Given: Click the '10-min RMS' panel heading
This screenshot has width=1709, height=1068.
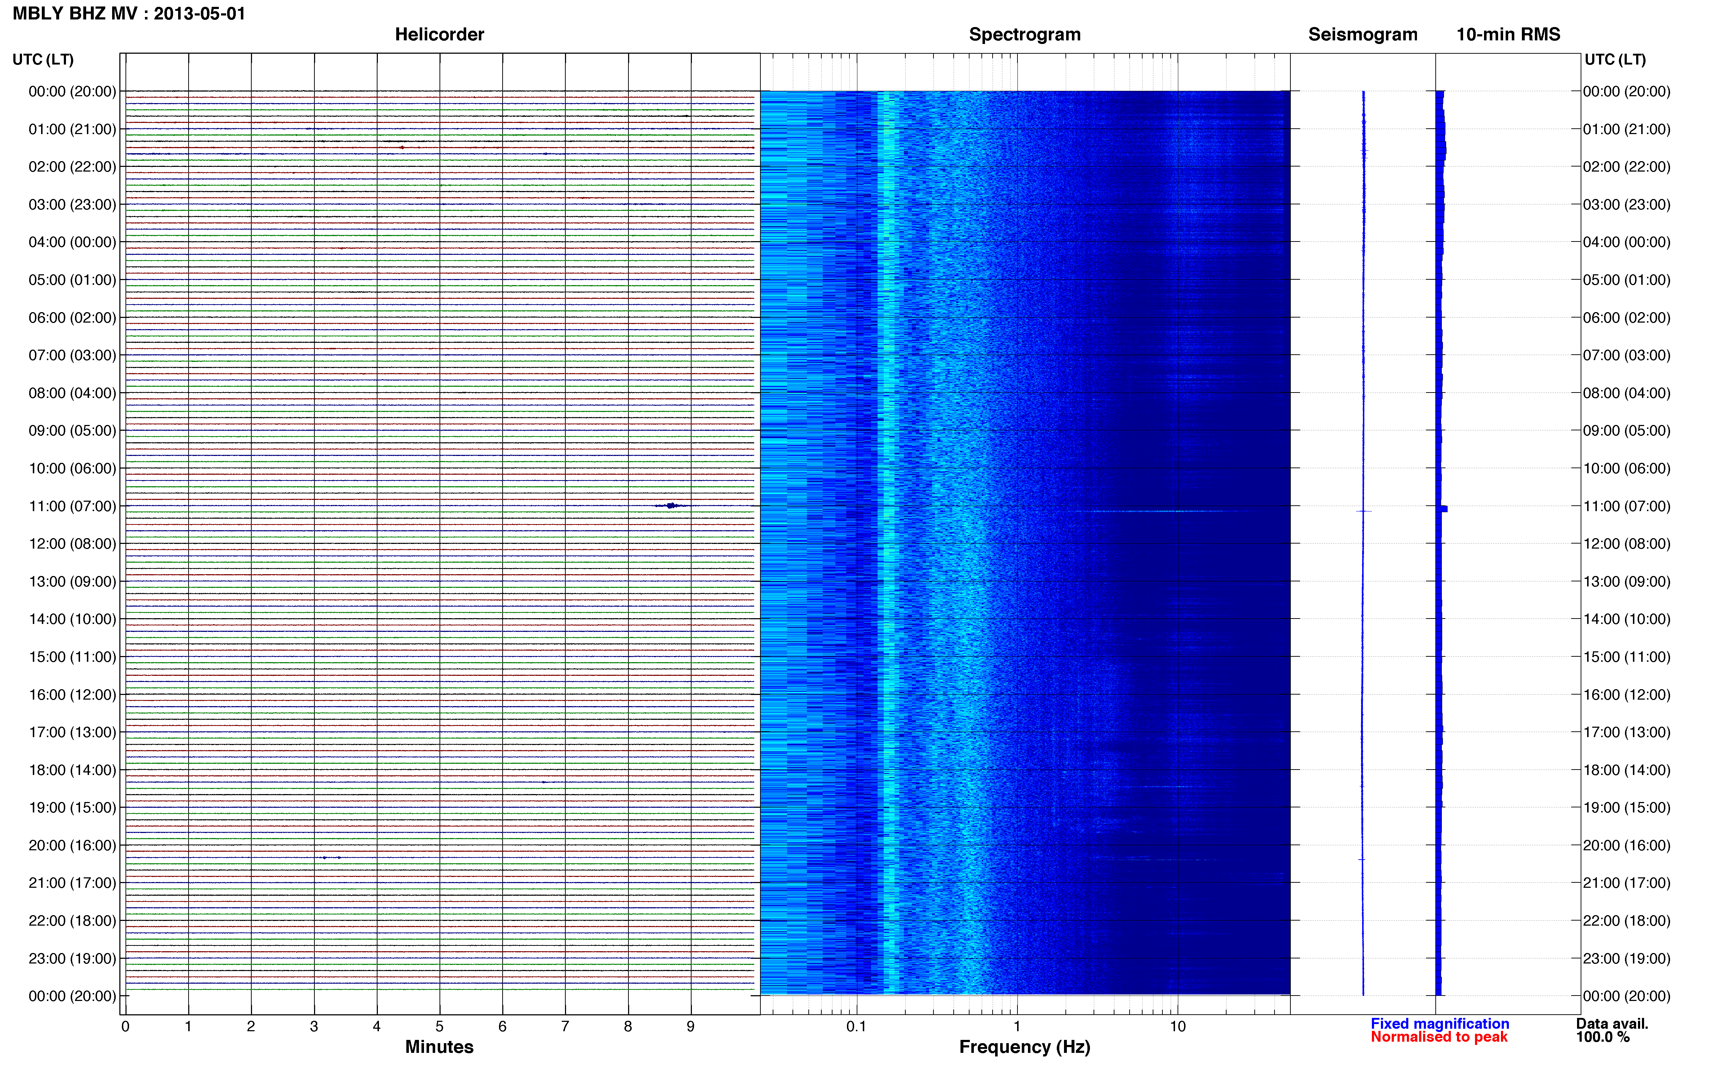Looking at the screenshot, I should (x=1509, y=35).
